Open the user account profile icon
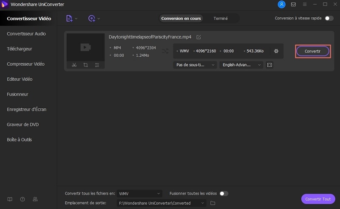 (281, 4)
